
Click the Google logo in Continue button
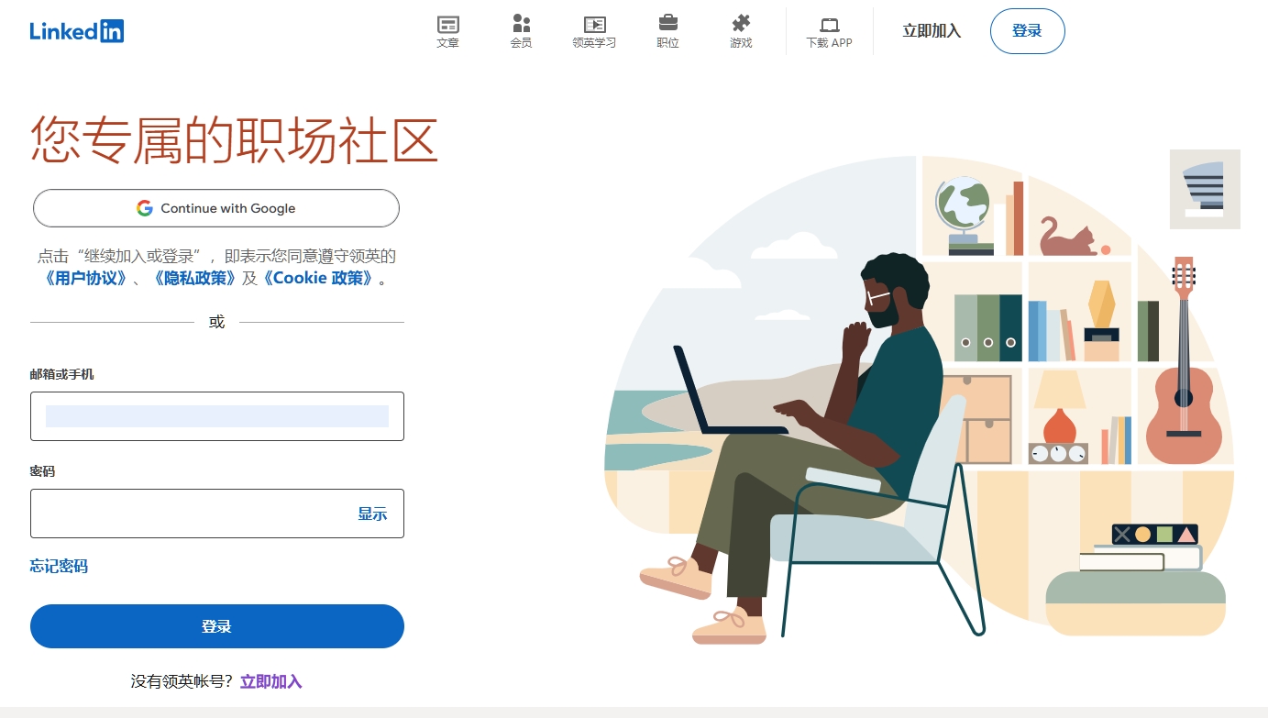(145, 208)
